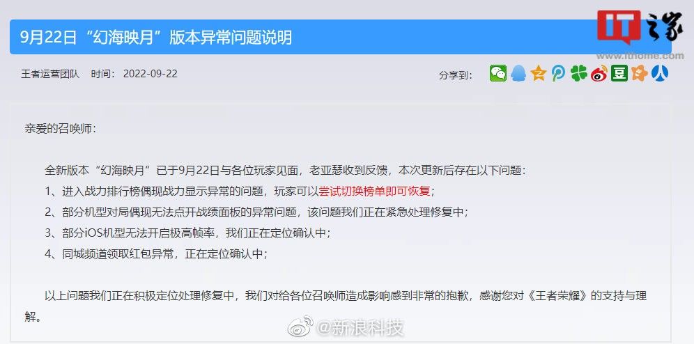Click the red 尝试切换榜单即可恢复 text

coord(374,191)
